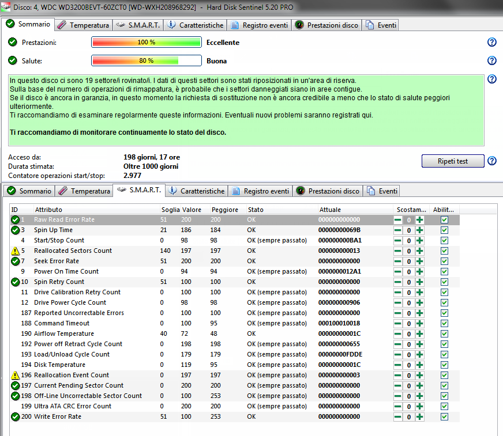Viewport: 503px width, 436px height.
Task: Click warning icon on Reallocation Event Count row
Action: 15,375
